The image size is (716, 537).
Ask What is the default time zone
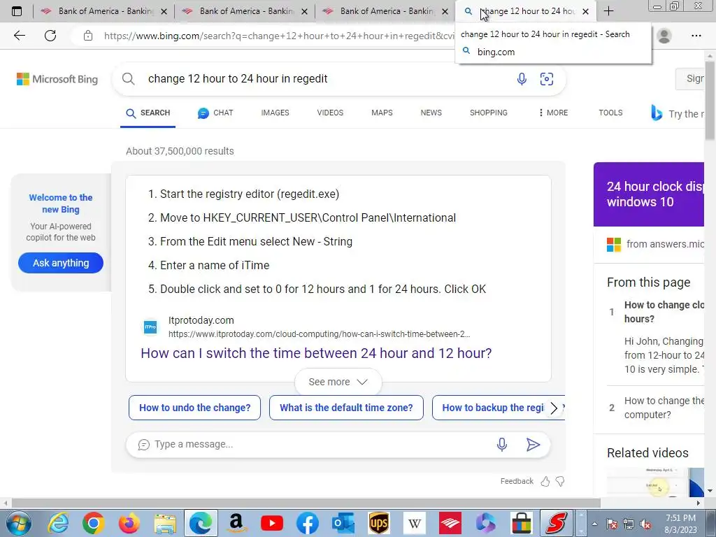[x=346, y=408]
